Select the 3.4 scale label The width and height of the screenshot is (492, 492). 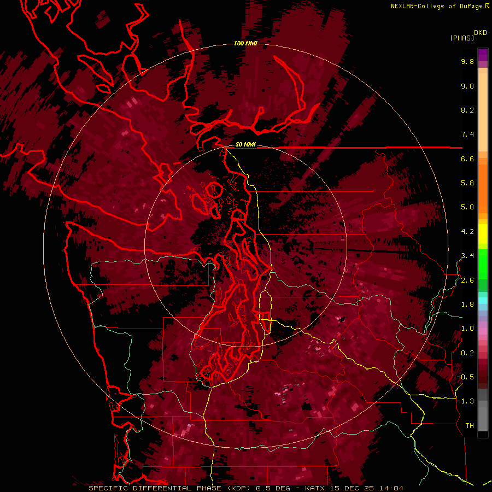point(467,256)
